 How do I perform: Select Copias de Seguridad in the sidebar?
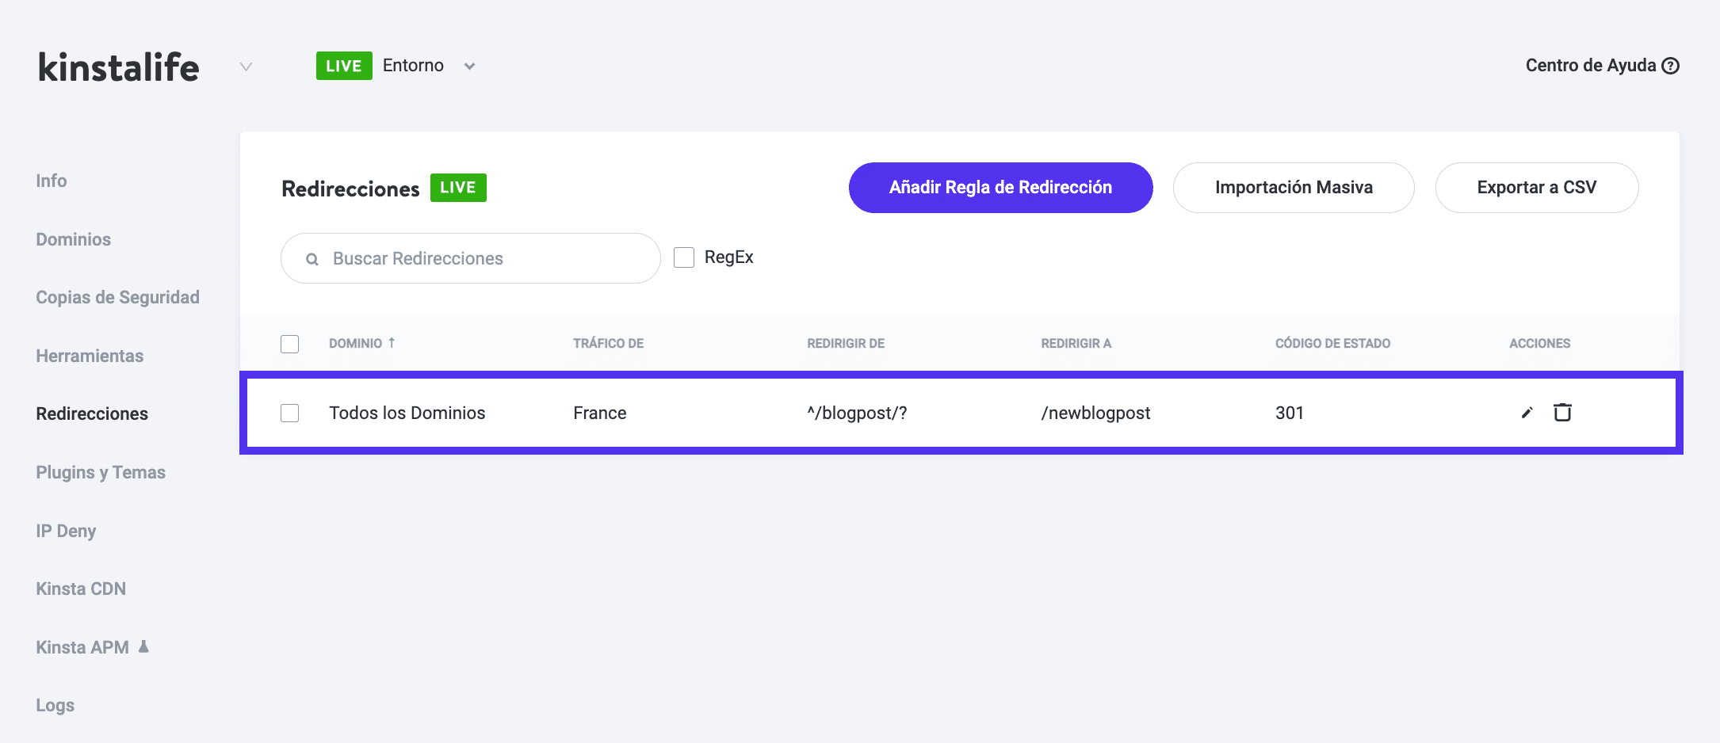tap(117, 297)
